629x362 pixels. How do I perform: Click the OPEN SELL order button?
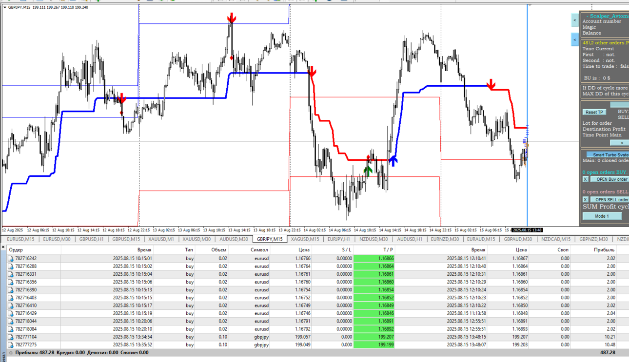(610, 200)
